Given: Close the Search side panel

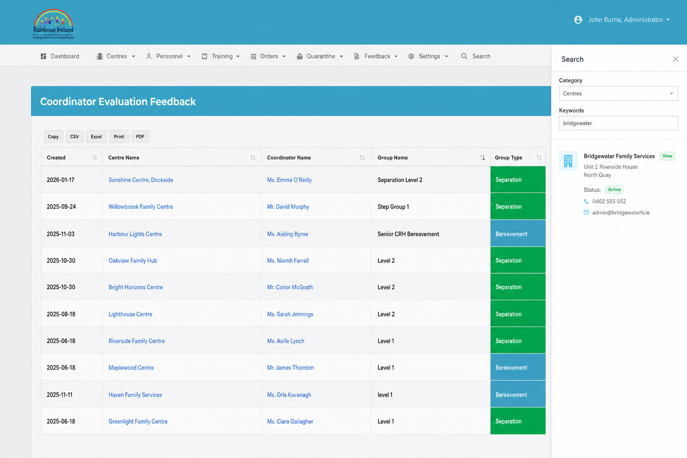Looking at the screenshot, I should click(x=675, y=59).
